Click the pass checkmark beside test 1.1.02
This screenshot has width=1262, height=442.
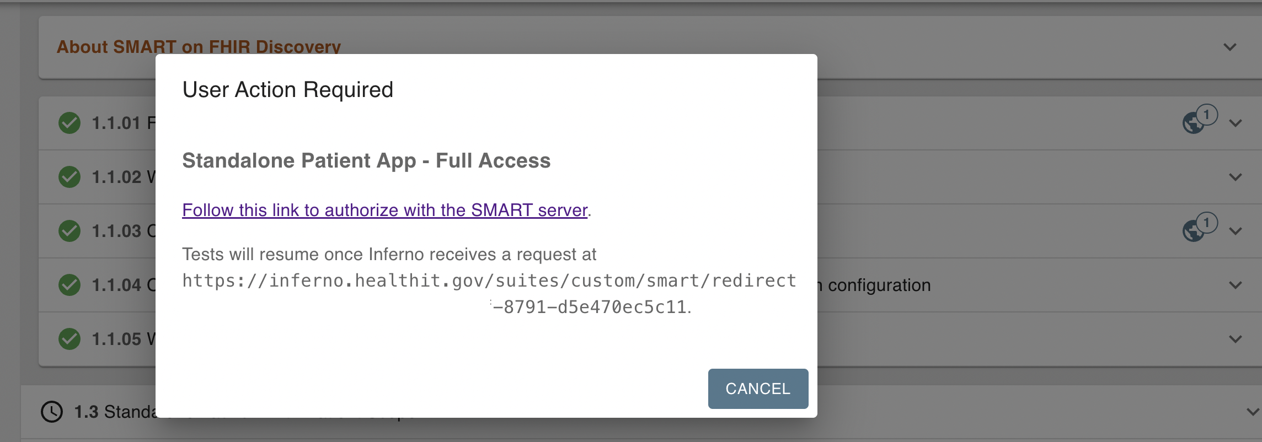pyautogui.click(x=68, y=177)
